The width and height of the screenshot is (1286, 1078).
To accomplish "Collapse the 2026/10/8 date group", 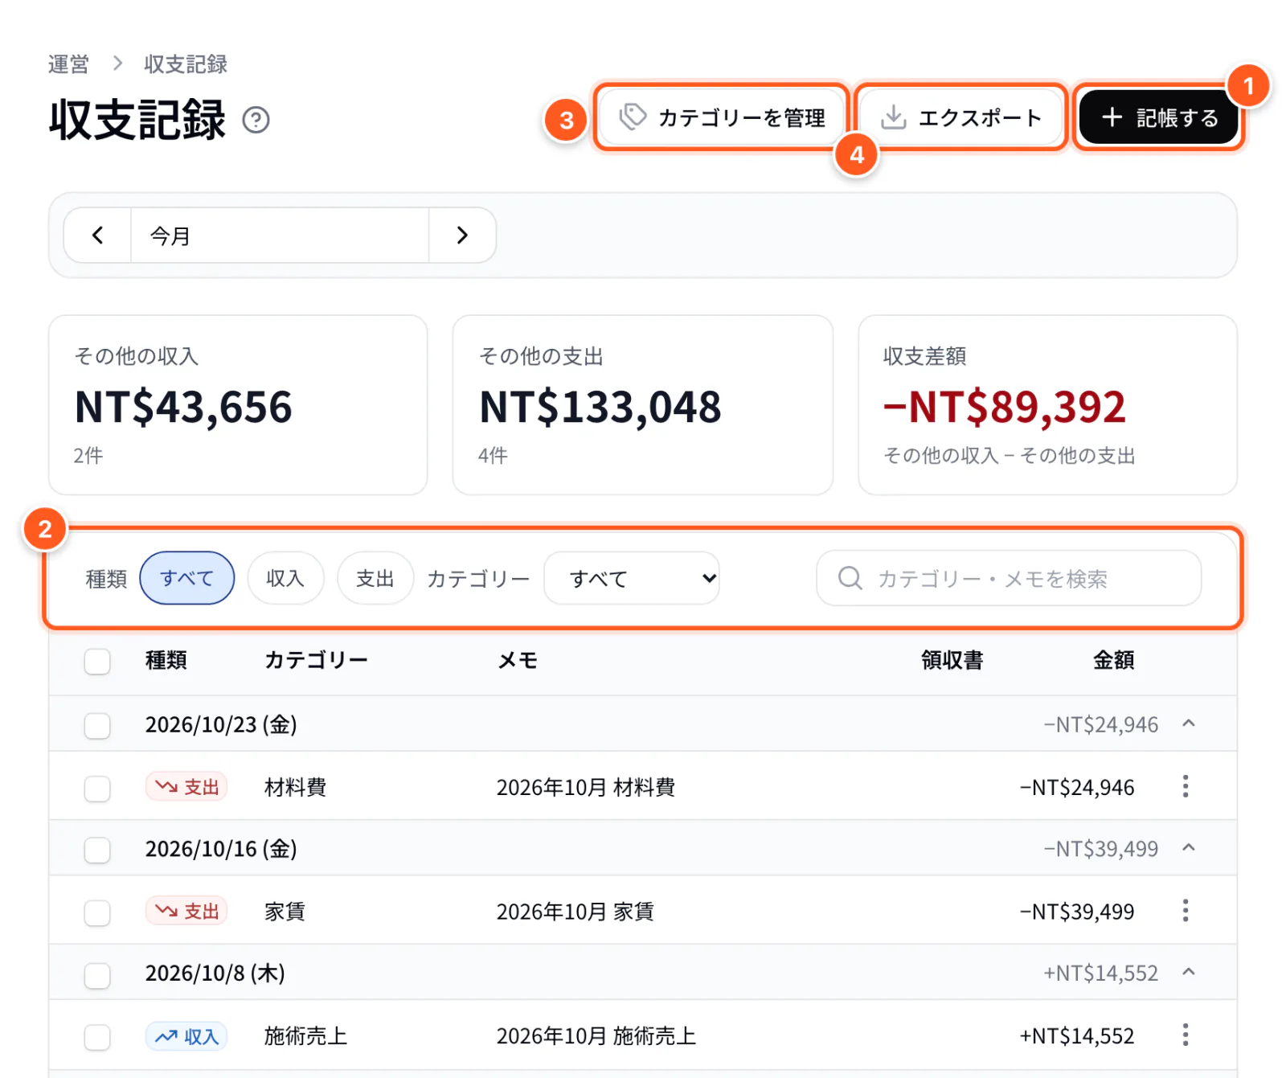I will tap(1189, 973).
